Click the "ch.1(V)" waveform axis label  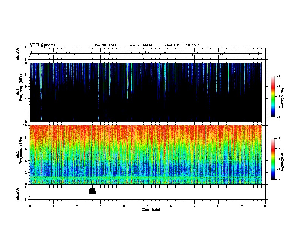[18, 54]
